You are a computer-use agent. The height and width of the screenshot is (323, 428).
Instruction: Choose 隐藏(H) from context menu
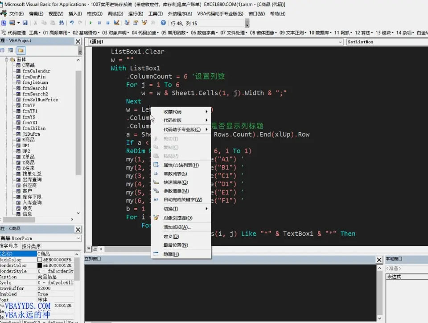181,254
